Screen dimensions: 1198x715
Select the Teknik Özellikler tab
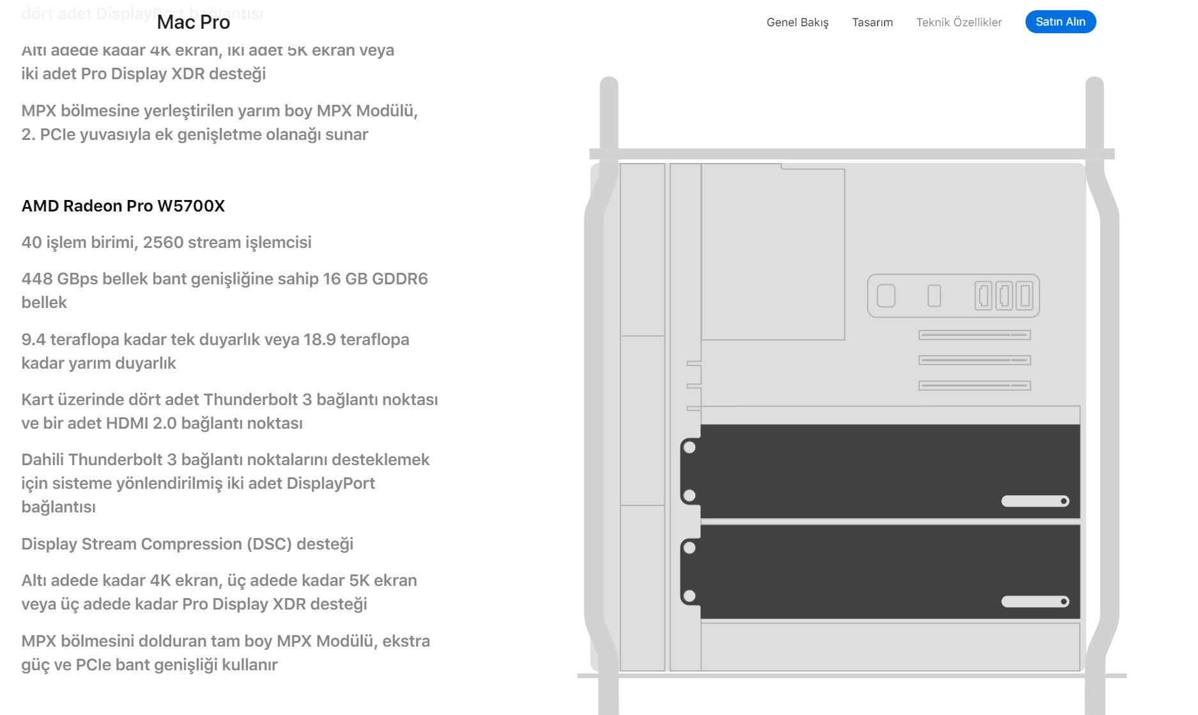[x=959, y=22]
